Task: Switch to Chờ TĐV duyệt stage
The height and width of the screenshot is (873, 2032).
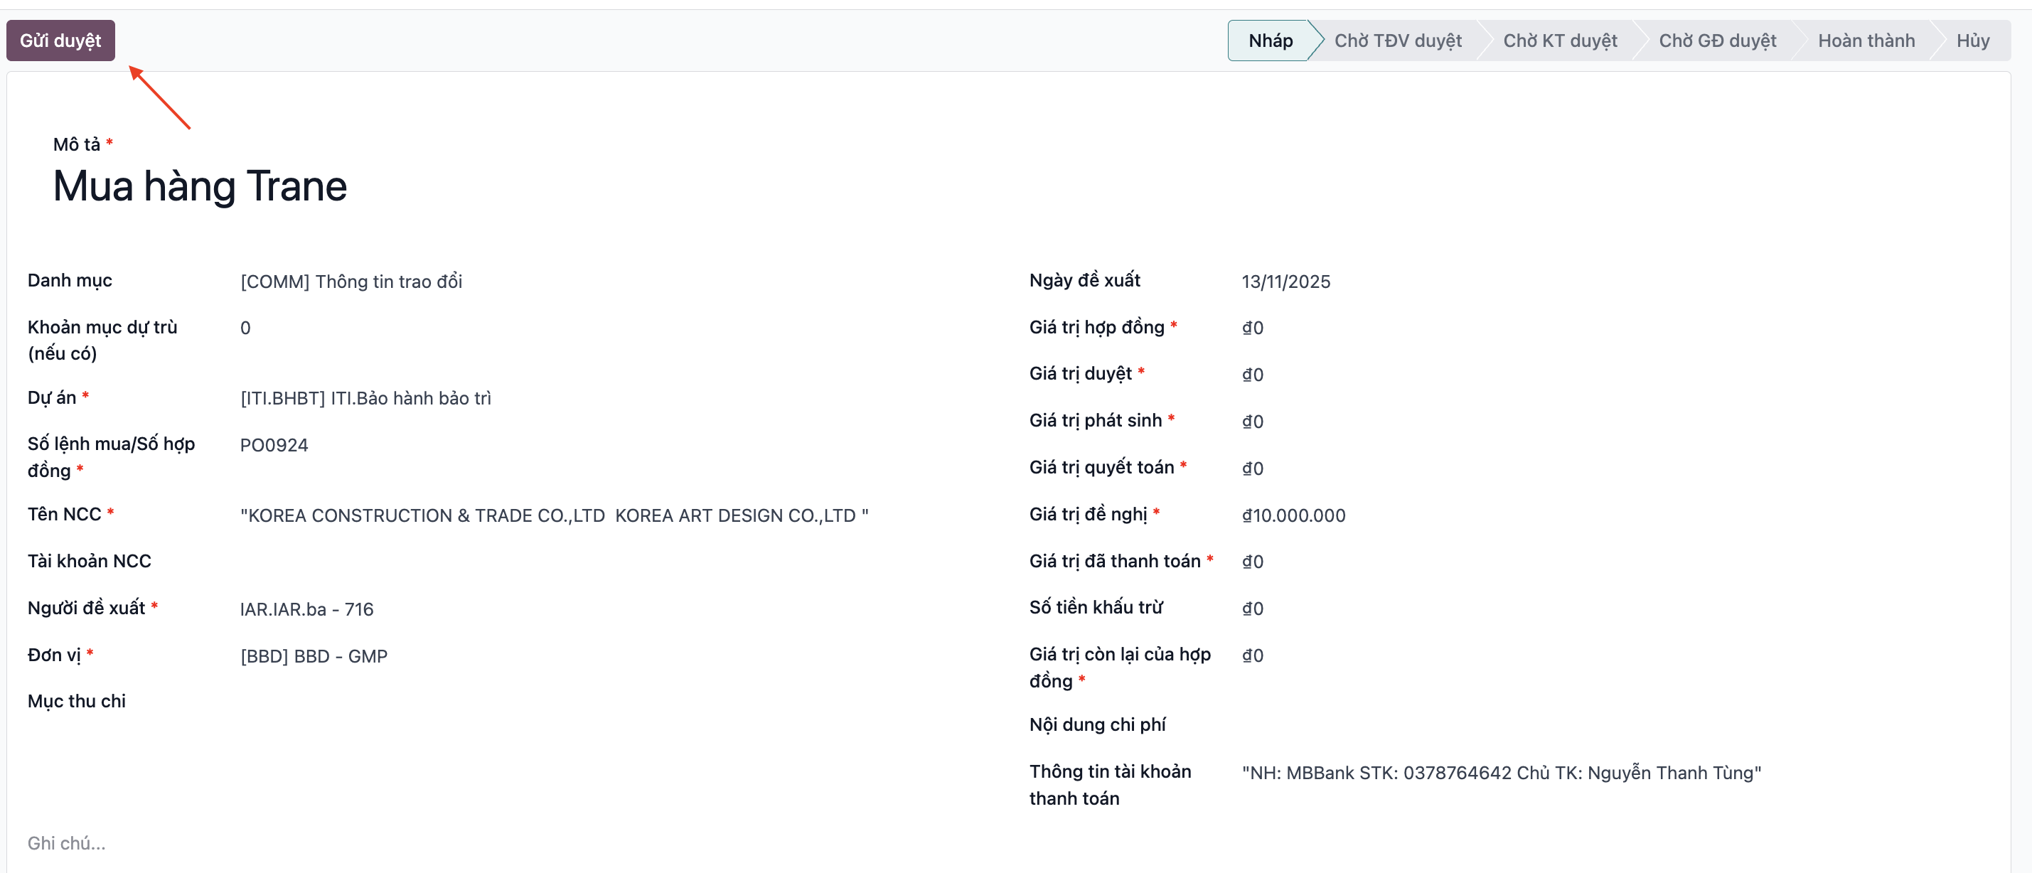Action: pos(1397,41)
